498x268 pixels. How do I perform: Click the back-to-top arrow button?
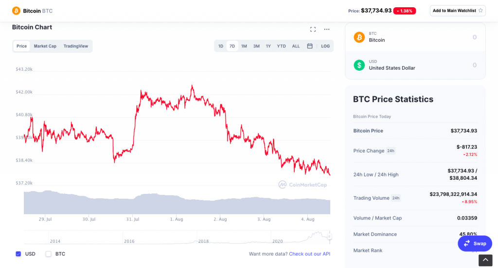click(485, 260)
